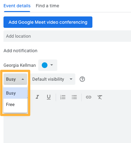Insert a bulleted list
Screen dimensions: 131x143
[x=74, y=97]
